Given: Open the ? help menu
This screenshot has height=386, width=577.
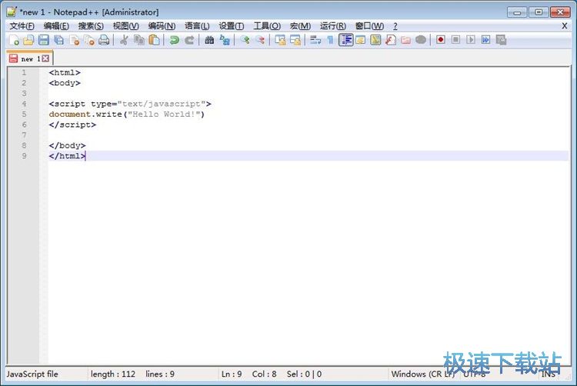Looking at the screenshot, I should point(395,26).
